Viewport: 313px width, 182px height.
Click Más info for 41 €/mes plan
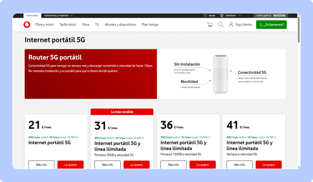[240, 165]
